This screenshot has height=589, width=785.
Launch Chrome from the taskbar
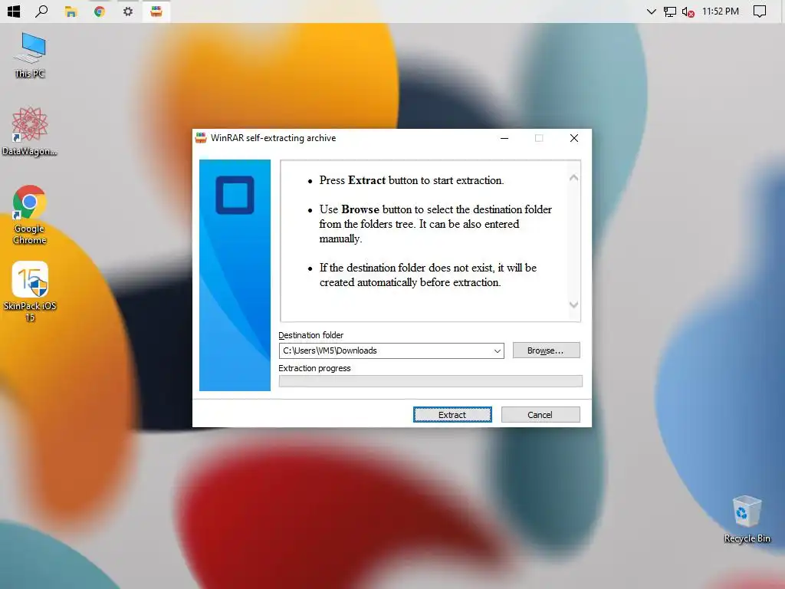click(x=99, y=11)
